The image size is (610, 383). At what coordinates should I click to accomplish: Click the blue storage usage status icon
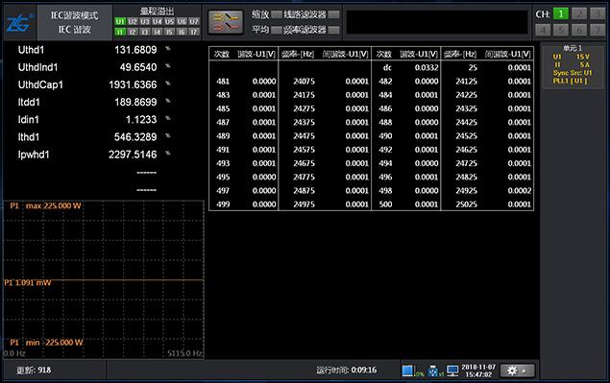point(407,371)
